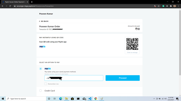Open the Extensions puzzle-piece icon
Image resolution: width=181 pixels, height=101 pixels.
click(171, 6)
